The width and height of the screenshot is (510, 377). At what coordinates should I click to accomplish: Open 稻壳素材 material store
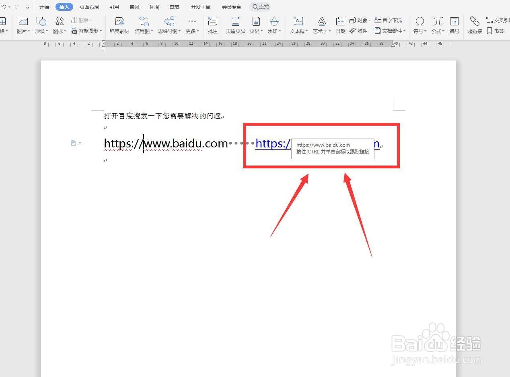[x=119, y=25]
